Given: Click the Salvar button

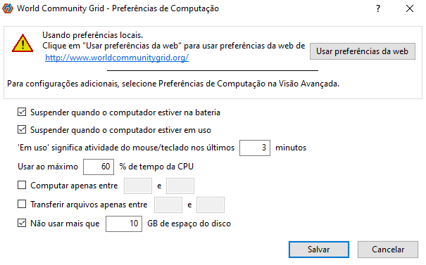Looking at the screenshot, I should [319, 250].
